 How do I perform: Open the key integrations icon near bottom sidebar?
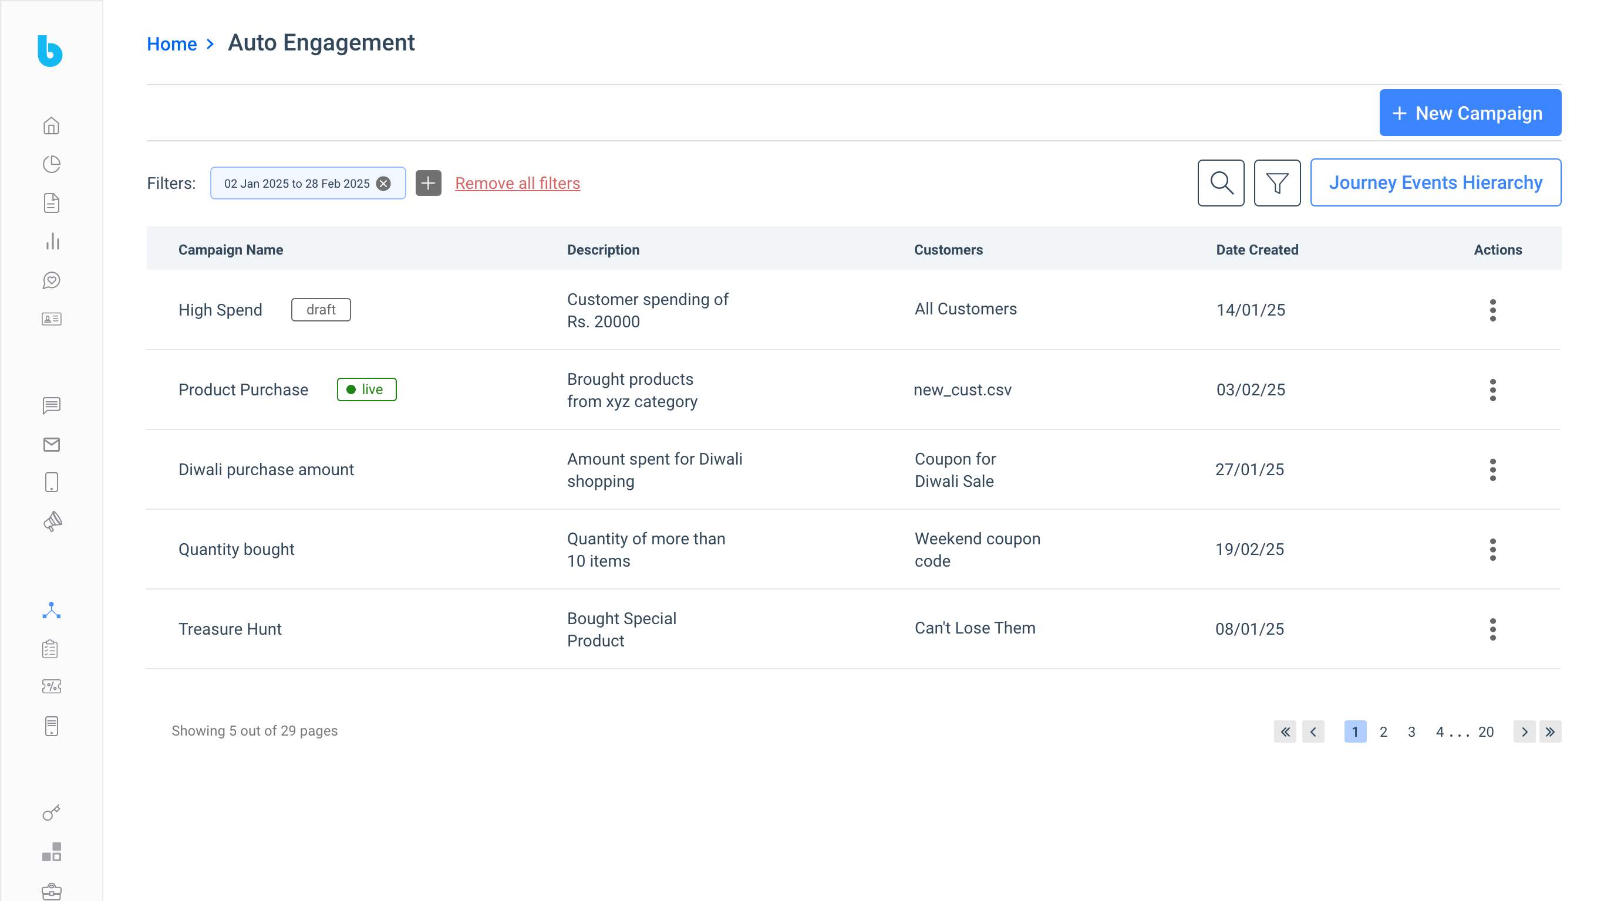coord(52,812)
